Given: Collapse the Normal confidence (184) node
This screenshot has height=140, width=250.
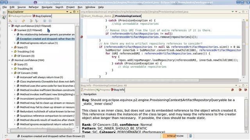Looking at the screenshot, I should pyautogui.click(x=9, y=60).
